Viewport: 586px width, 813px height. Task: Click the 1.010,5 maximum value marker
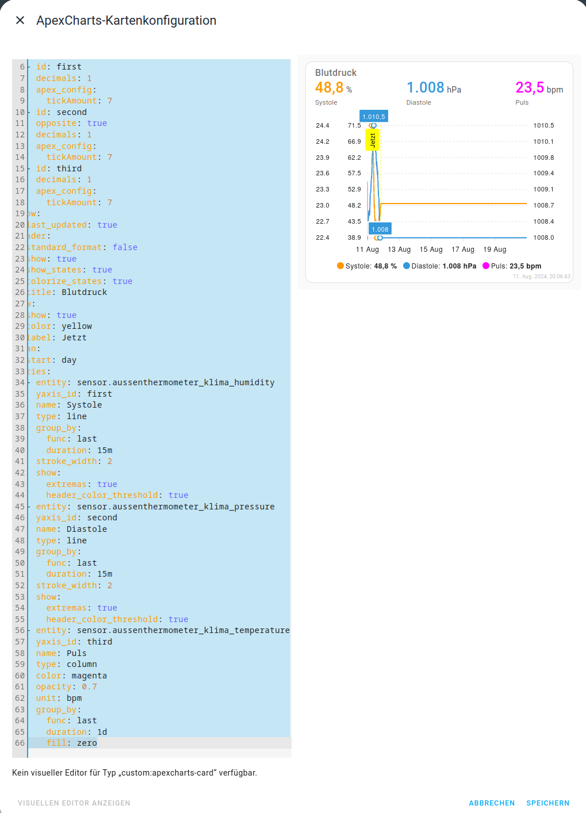[374, 116]
